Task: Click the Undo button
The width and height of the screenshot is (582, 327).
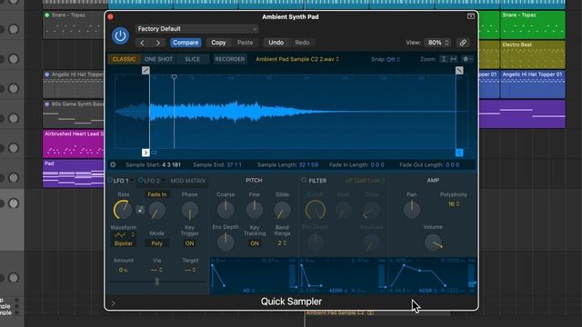Action: pyautogui.click(x=276, y=43)
